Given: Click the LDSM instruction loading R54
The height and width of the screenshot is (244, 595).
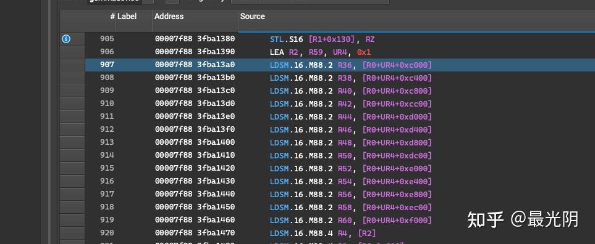Looking at the screenshot, I should (x=351, y=181).
